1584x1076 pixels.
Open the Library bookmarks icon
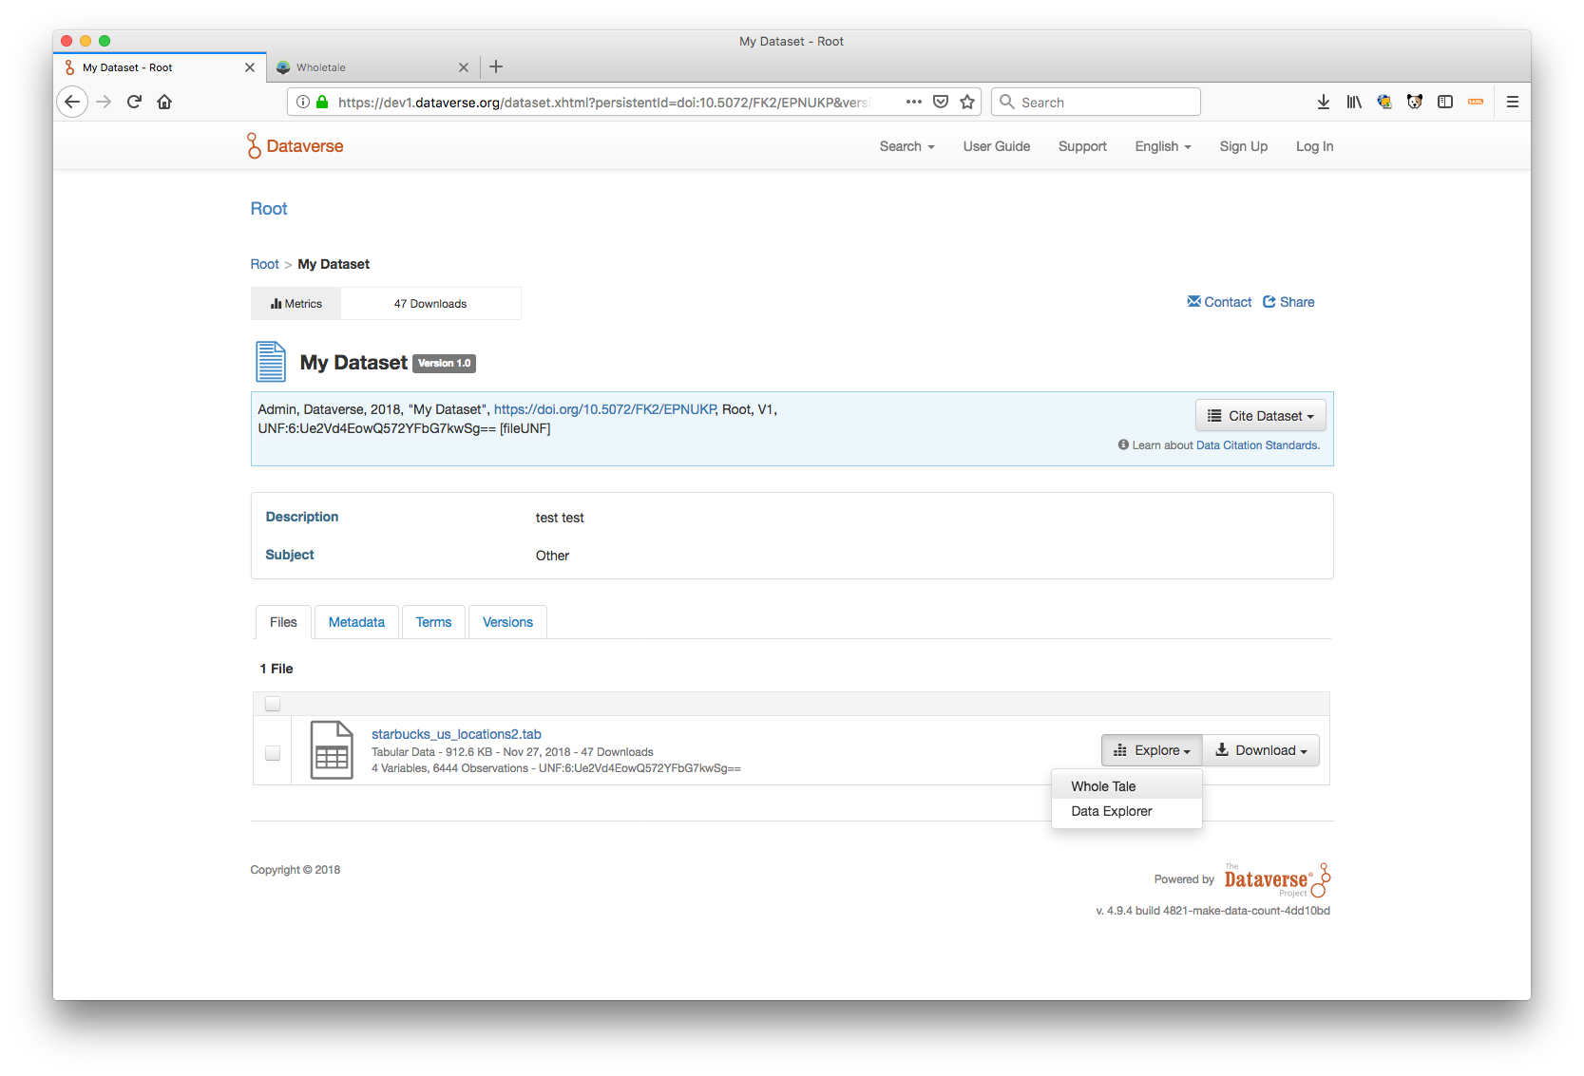pos(1354,102)
